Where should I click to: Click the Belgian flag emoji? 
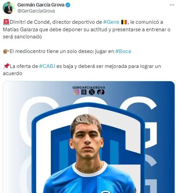[x=124, y=22]
